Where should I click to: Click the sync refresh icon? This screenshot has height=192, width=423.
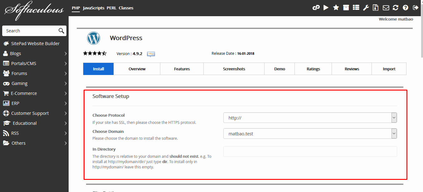pyautogui.click(x=396, y=8)
